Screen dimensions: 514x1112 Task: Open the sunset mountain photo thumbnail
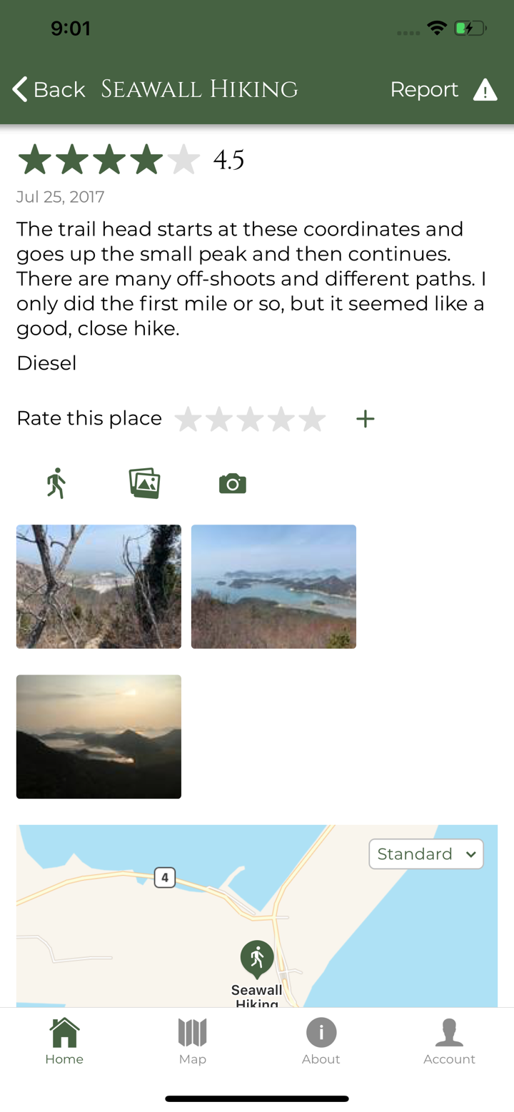[x=99, y=736]
